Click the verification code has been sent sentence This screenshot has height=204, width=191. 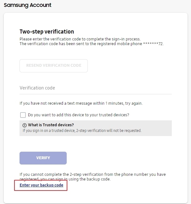point(92,44)
